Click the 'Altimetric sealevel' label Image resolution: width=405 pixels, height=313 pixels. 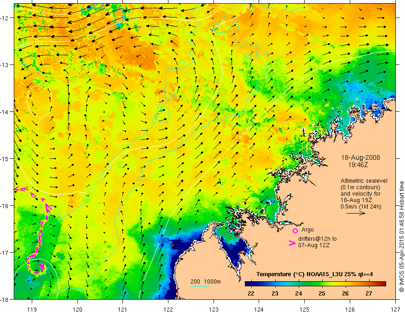click(364, 181)
